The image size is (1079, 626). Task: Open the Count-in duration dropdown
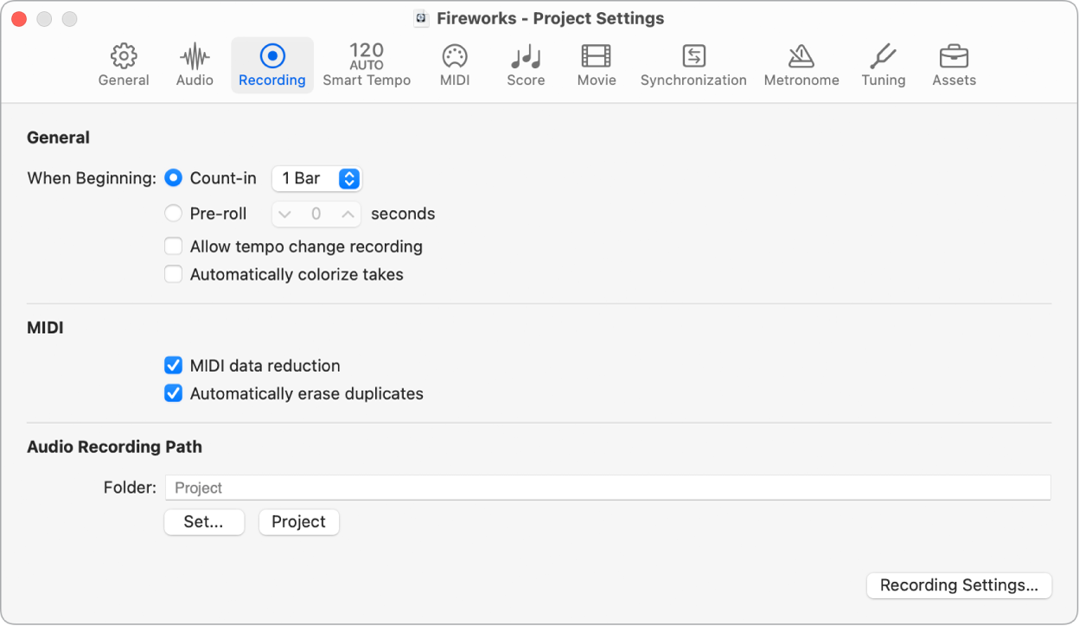pyautogui.click(x=316, y=178)
